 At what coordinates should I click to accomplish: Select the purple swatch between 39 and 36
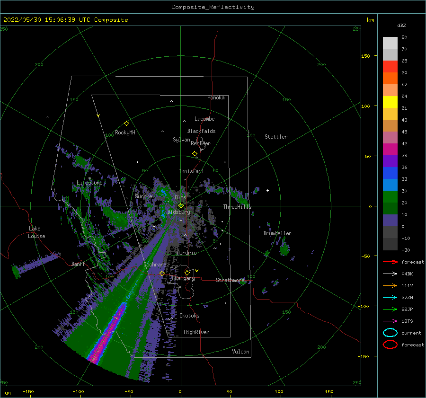(x=390, y=161)
